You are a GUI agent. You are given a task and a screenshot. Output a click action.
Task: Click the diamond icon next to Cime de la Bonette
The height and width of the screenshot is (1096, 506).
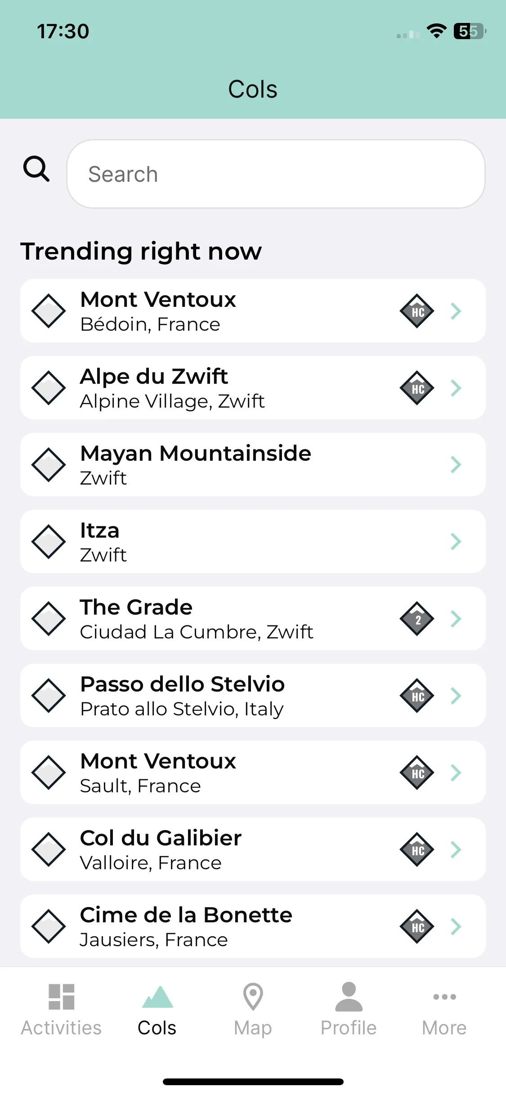point(49,926)
